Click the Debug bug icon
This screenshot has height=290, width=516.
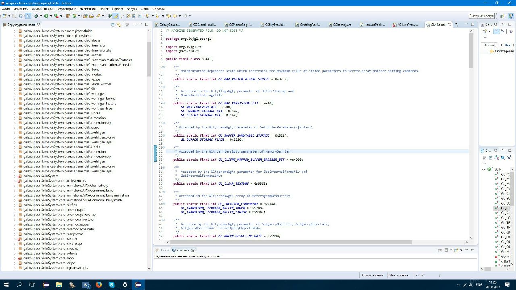pos(36,16)
